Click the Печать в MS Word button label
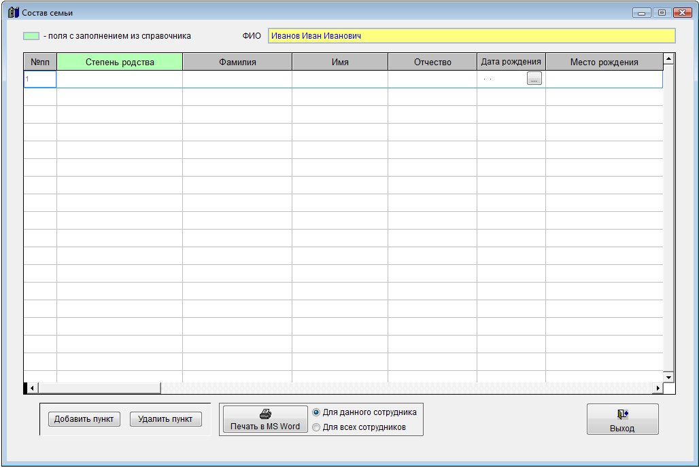Viewport: 699px width, 468px height. click(x=265, y=426)
